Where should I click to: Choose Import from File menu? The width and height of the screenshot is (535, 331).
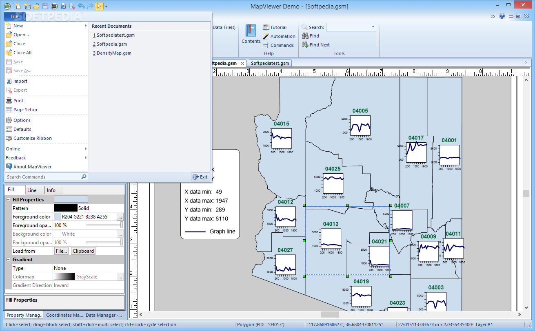pos(46,81)
